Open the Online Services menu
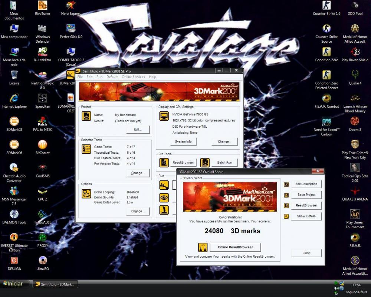The image size is (371, 297). tap(133, 77)
